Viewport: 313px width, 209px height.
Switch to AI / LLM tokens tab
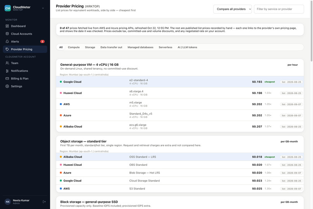[187, 47]
